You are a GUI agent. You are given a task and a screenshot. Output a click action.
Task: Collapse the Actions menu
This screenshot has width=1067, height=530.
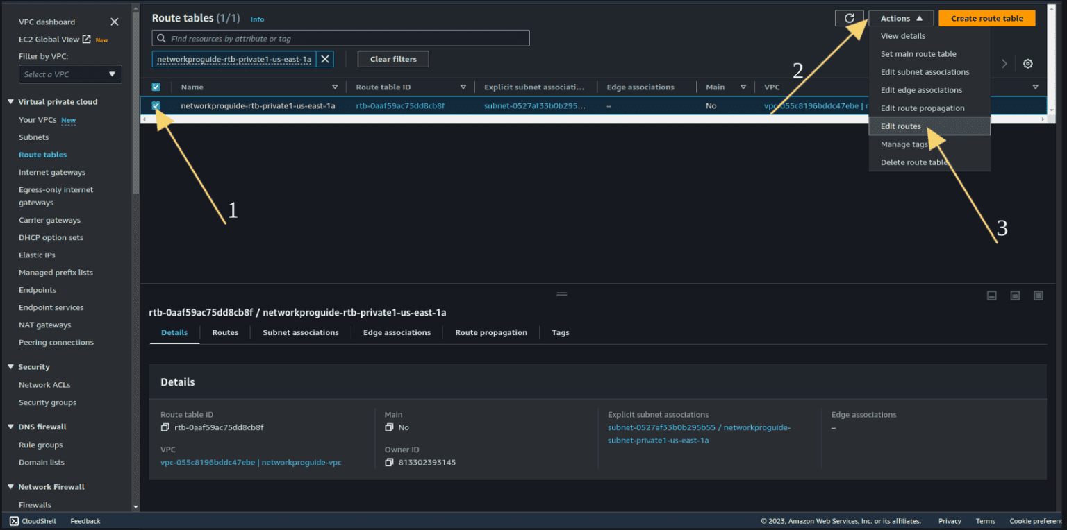pos(901,18)
